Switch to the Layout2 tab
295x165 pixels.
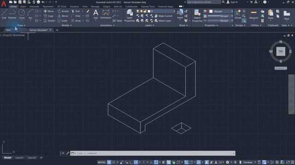pos(32,158)
